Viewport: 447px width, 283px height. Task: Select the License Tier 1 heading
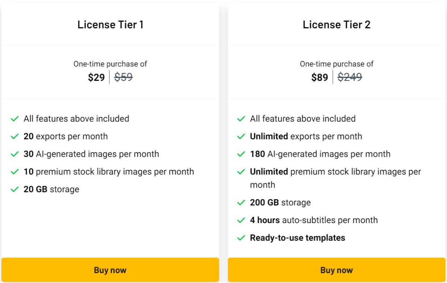[110, 25]
